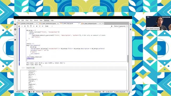Click the .map(lemma_tokenize) code line
The width and height of the screenshot is (171, 96).
pyautogui.click(x=34, y=57)
